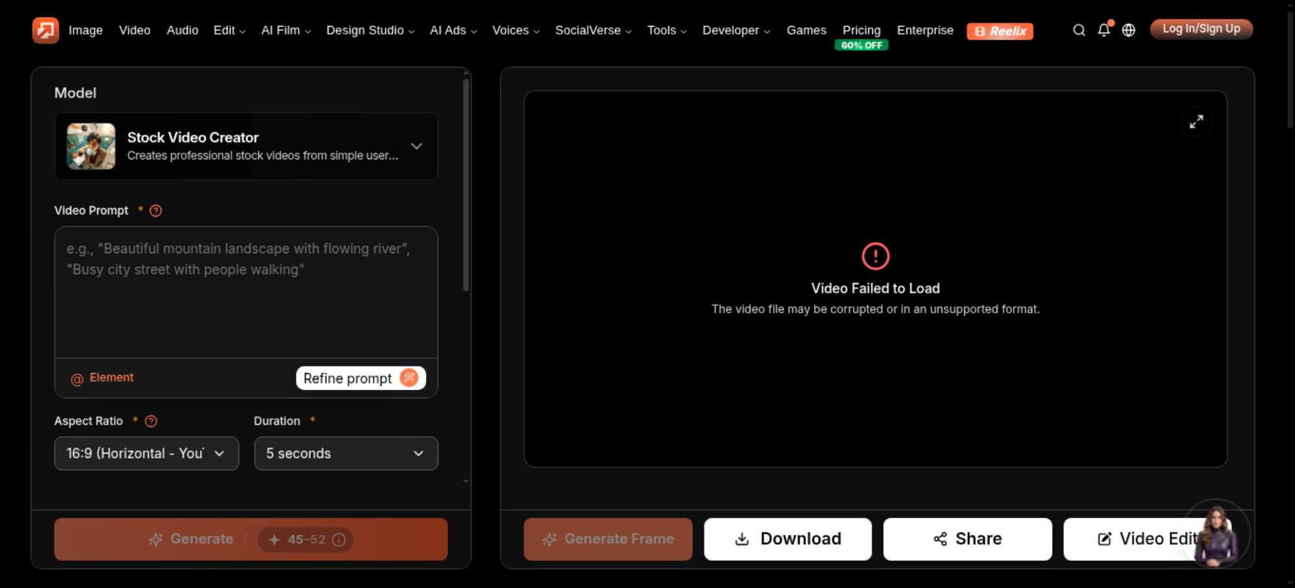The image size is (1295, 588).
Task: Click the Reelix badge
Action: pyautogui.click(x=1000, y=31)
